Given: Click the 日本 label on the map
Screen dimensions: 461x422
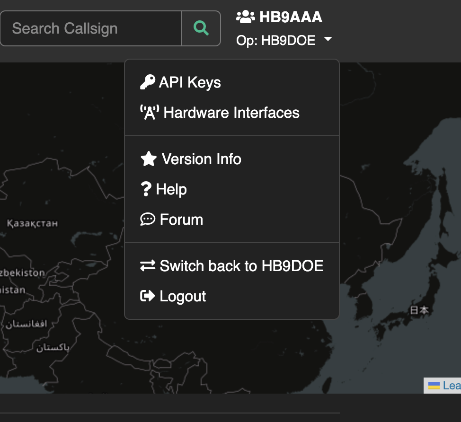Looking at the screenshot, I should click(419, 310).
